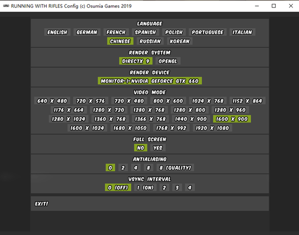The height and width of the screenshot is (235, 299).
Task: Select German as the language
Action: click(87, 32)
